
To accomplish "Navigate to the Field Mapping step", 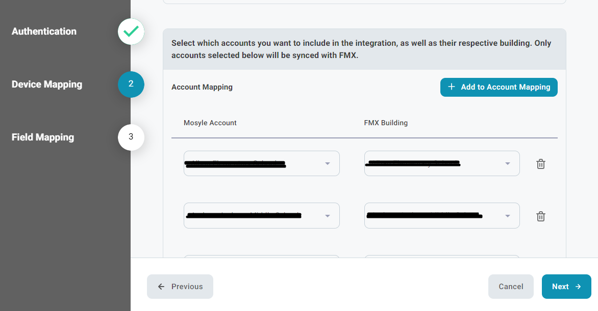I will [x=42, y=137].
